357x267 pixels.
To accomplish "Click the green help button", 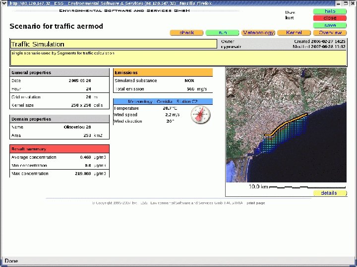I will point(330,11).
